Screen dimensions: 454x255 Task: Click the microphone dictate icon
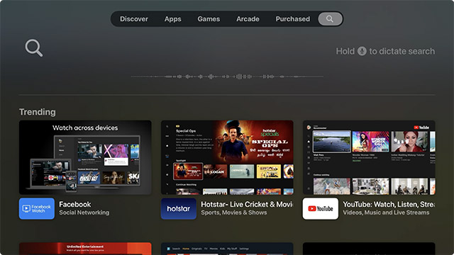tap(362, 51)
